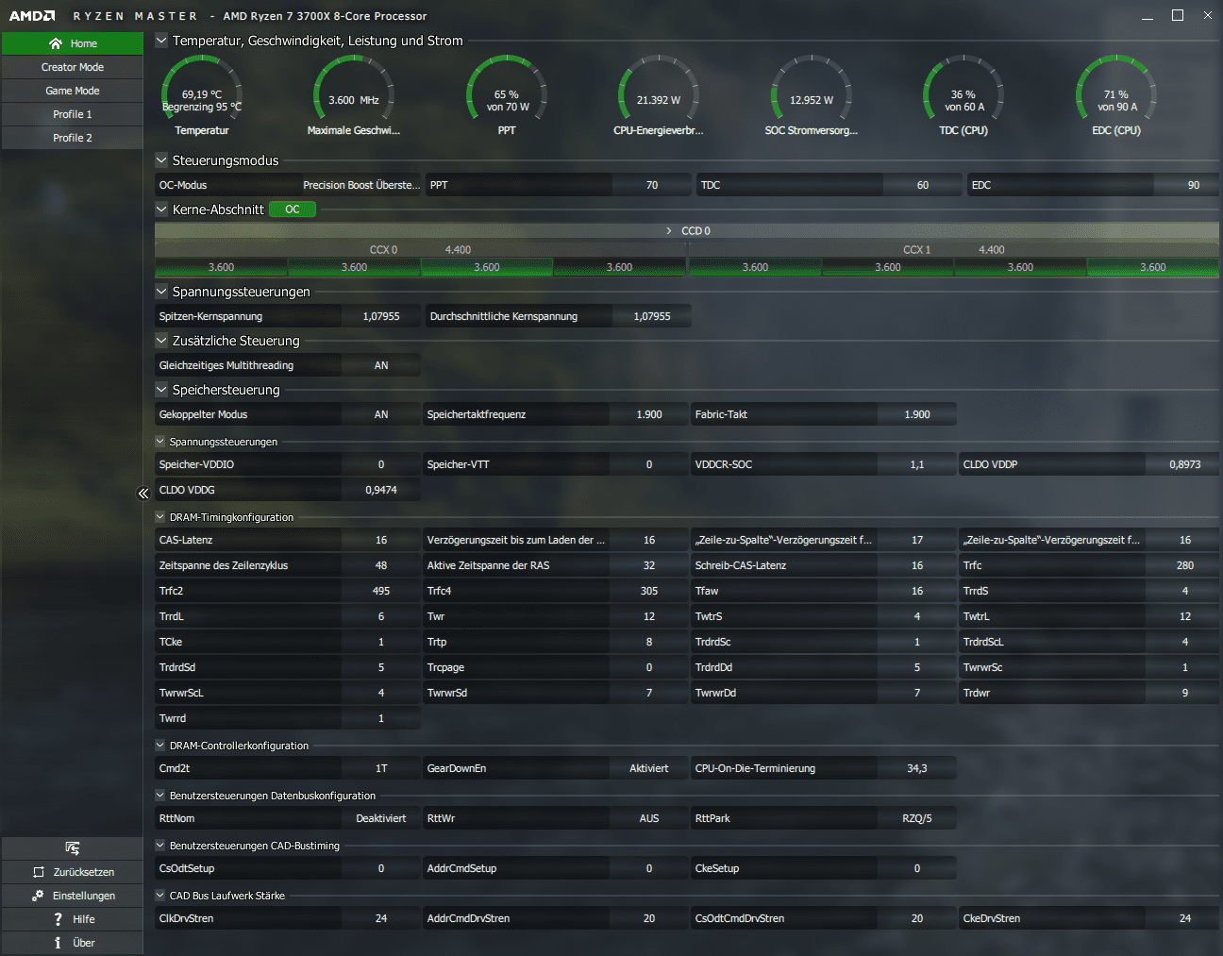Click RttNom Deaktiviert value

pyautogui.click(x=381, y=818)
